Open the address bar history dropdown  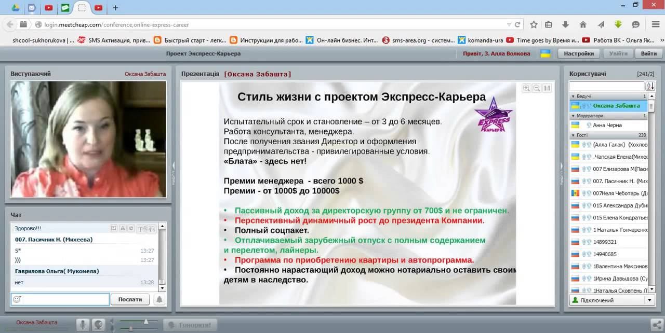(x=509, y=24)
